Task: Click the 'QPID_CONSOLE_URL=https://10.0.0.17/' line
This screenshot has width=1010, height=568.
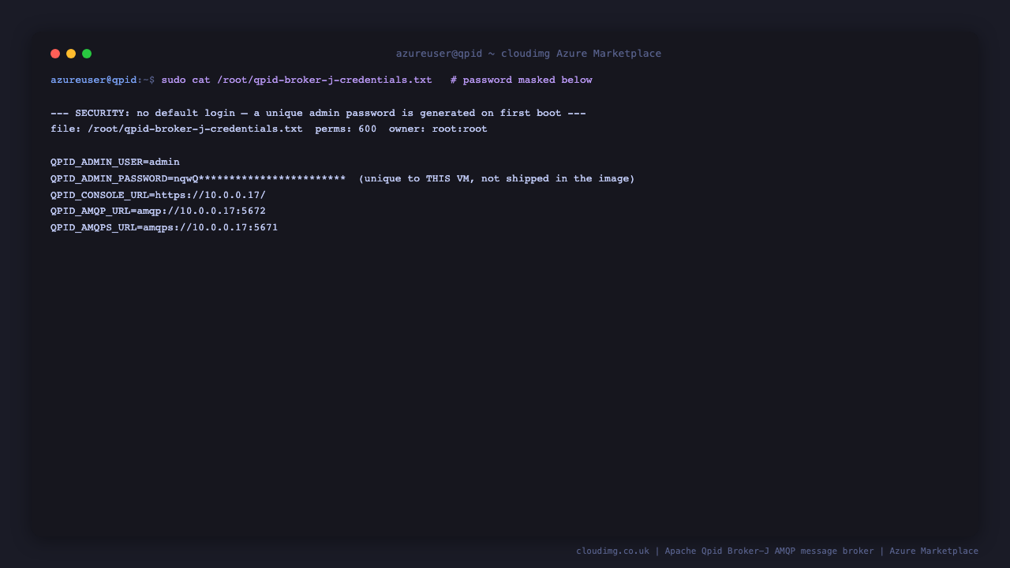Action: click(x=158, y=195)
